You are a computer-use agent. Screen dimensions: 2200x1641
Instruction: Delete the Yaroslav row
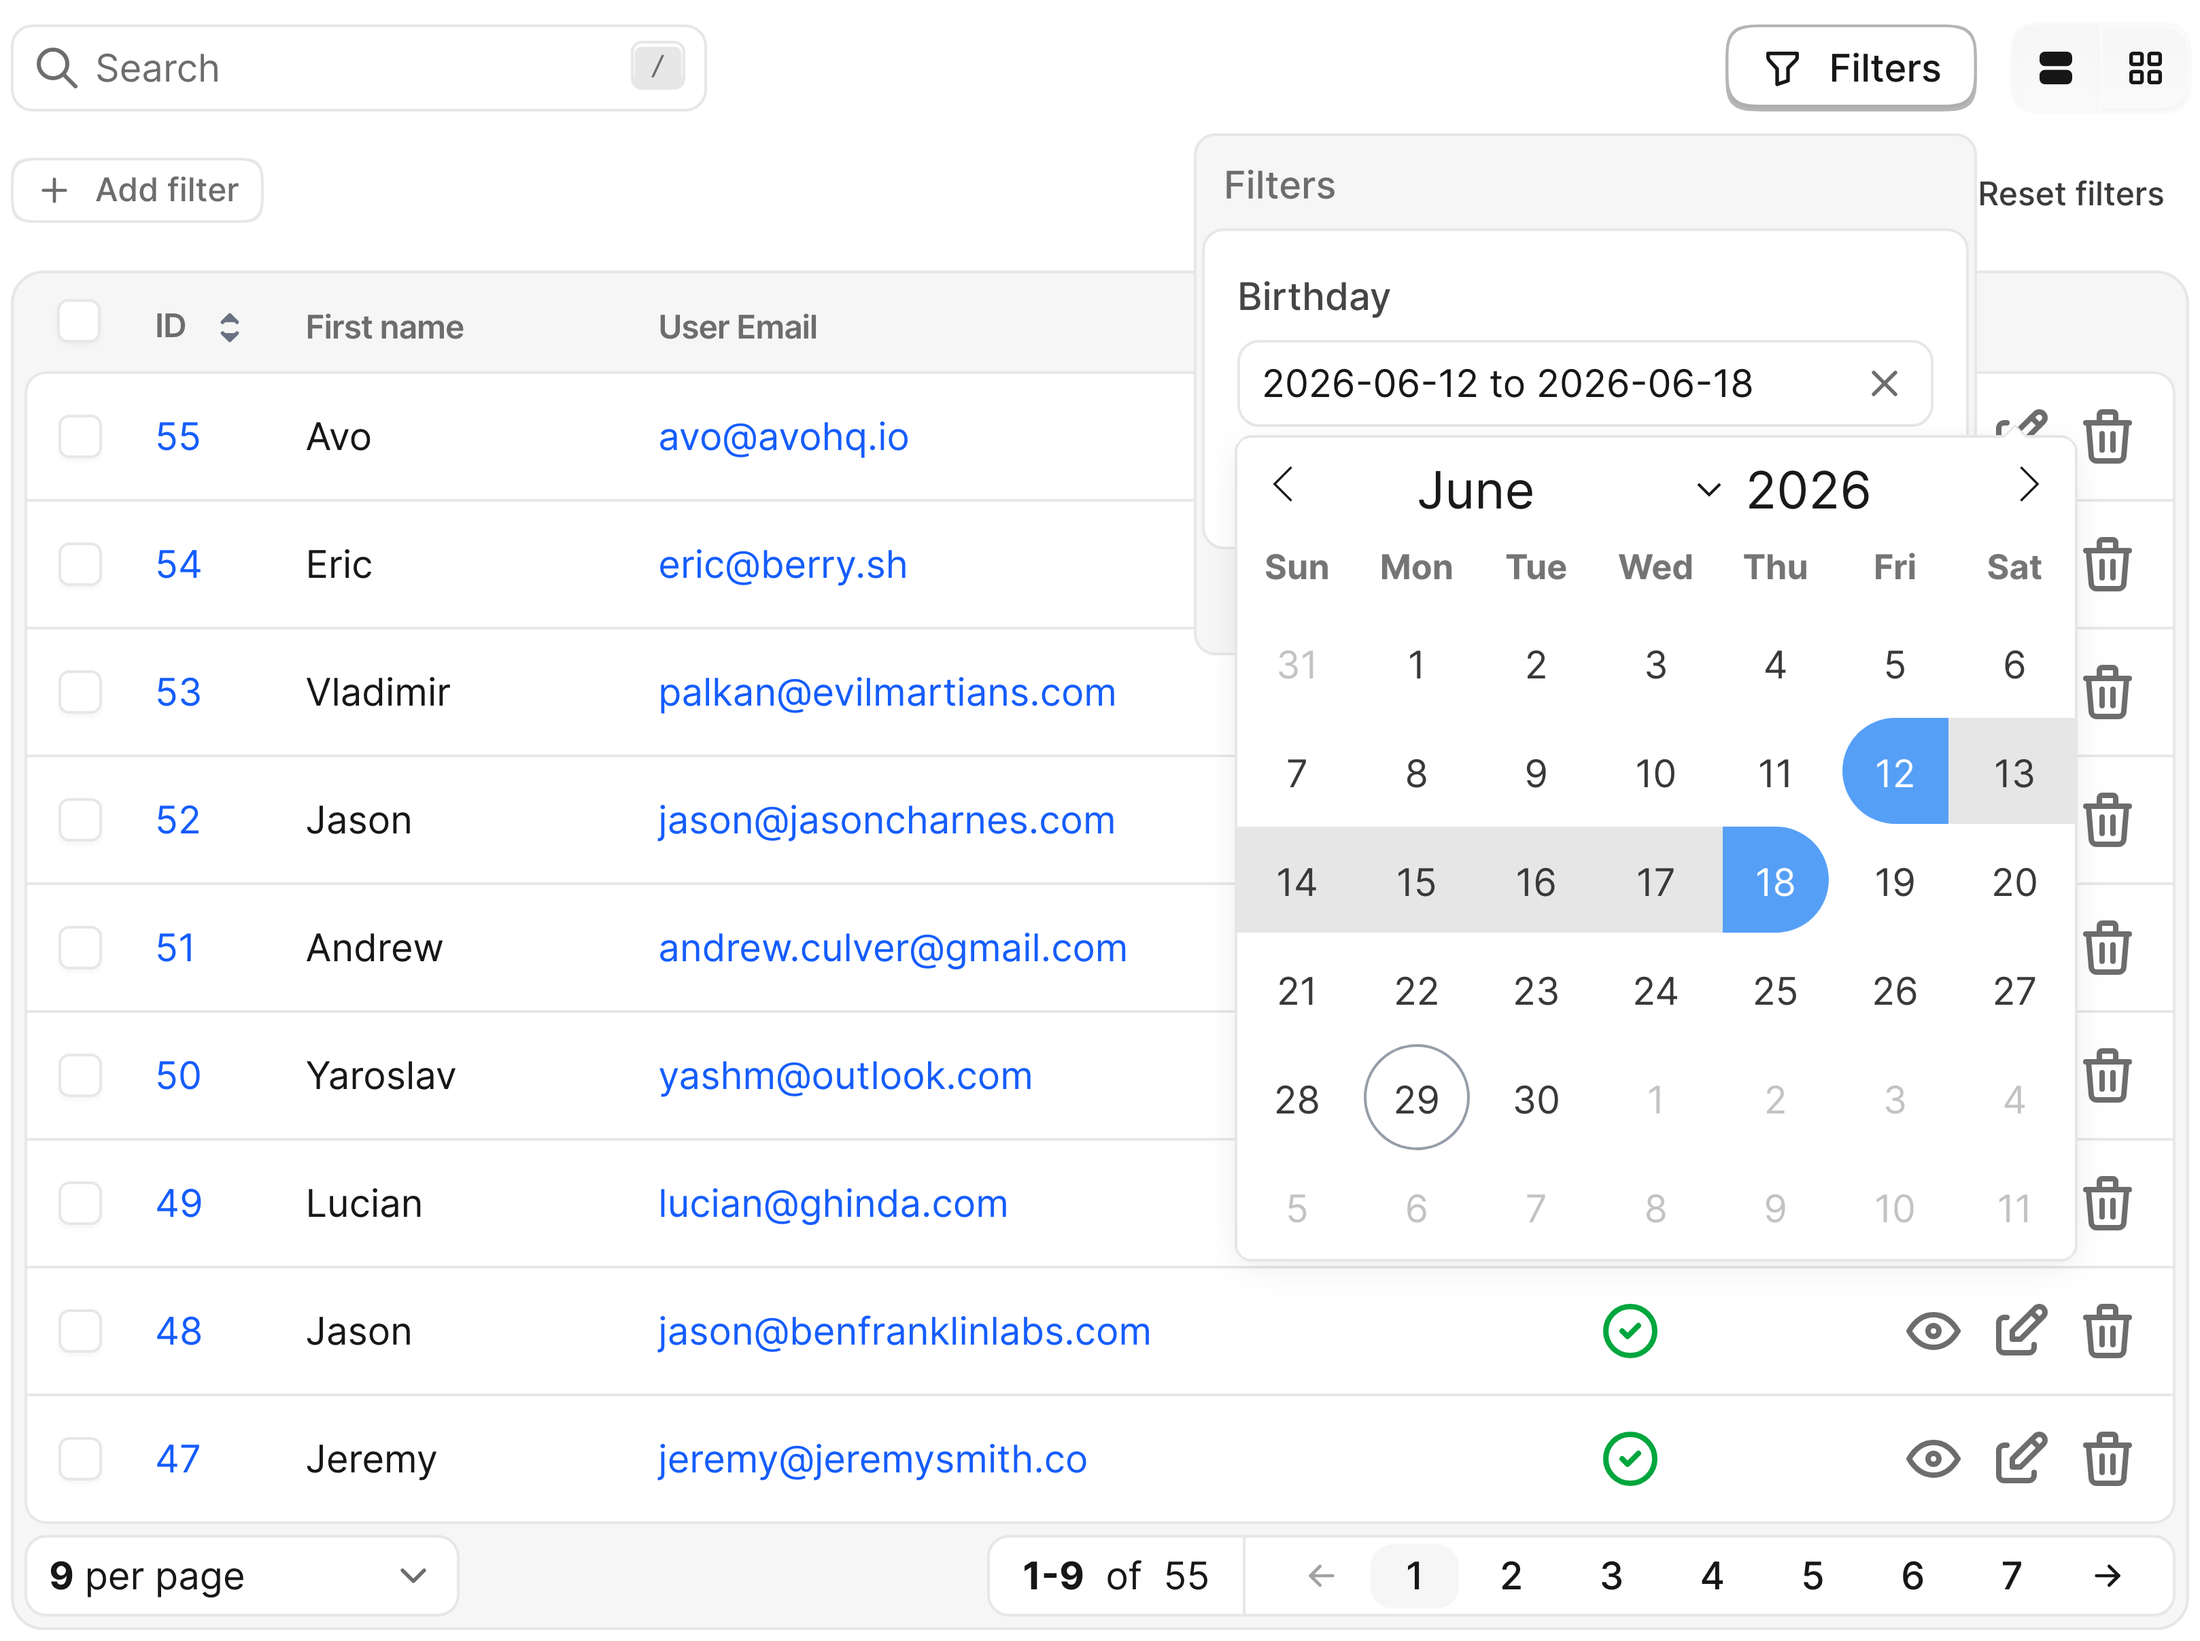click(x=2107, y=1076)
